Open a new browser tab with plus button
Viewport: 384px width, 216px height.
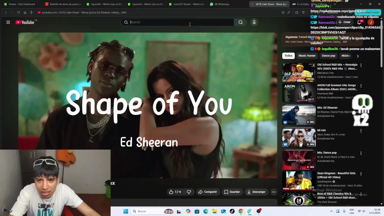tap(335, 4)
